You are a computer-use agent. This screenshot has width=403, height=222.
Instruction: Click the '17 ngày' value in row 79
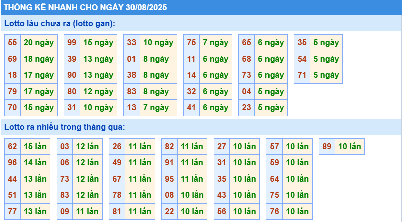[39, 91]
